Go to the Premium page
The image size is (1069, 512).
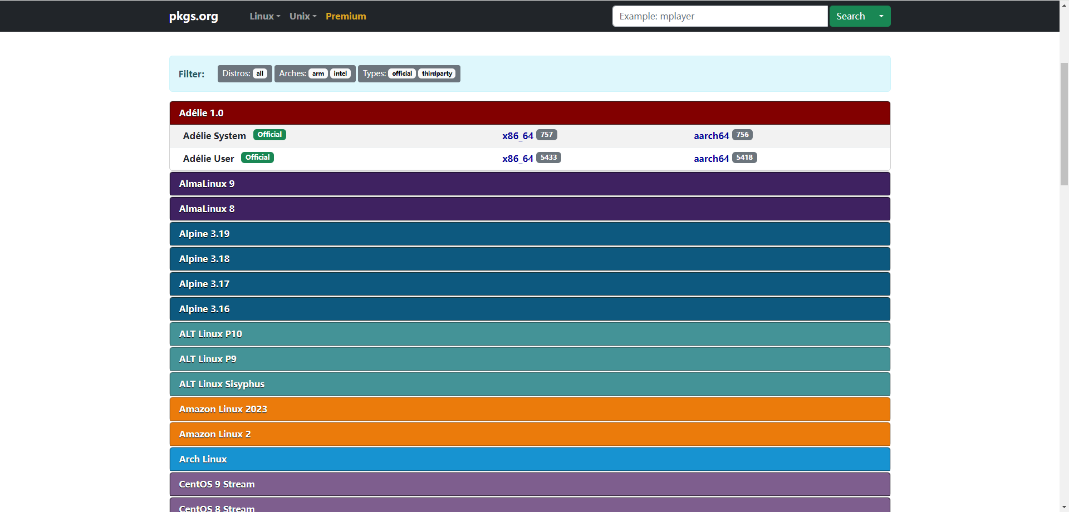click(x=346, y=16)
